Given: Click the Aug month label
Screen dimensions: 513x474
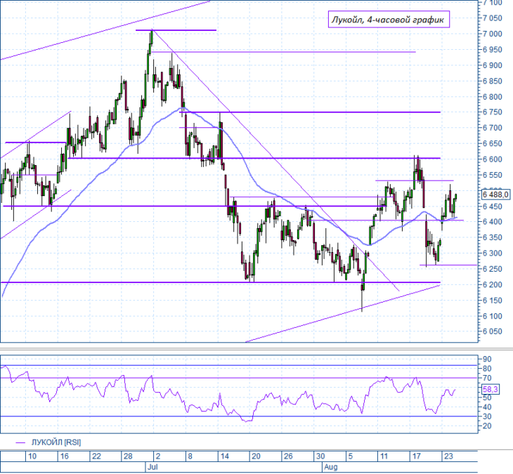Looking at the screenshot, I should (x=331, y=467).
